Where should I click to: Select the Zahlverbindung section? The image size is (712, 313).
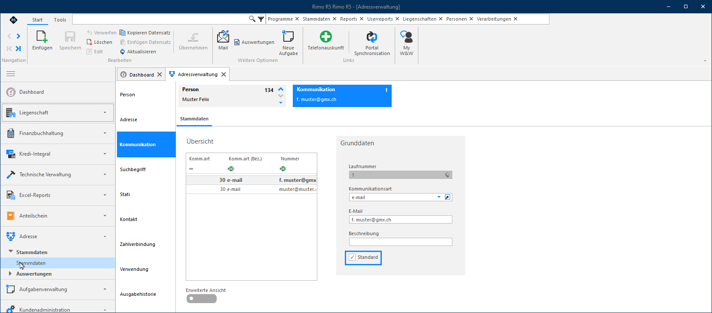[x=146, y=244]
